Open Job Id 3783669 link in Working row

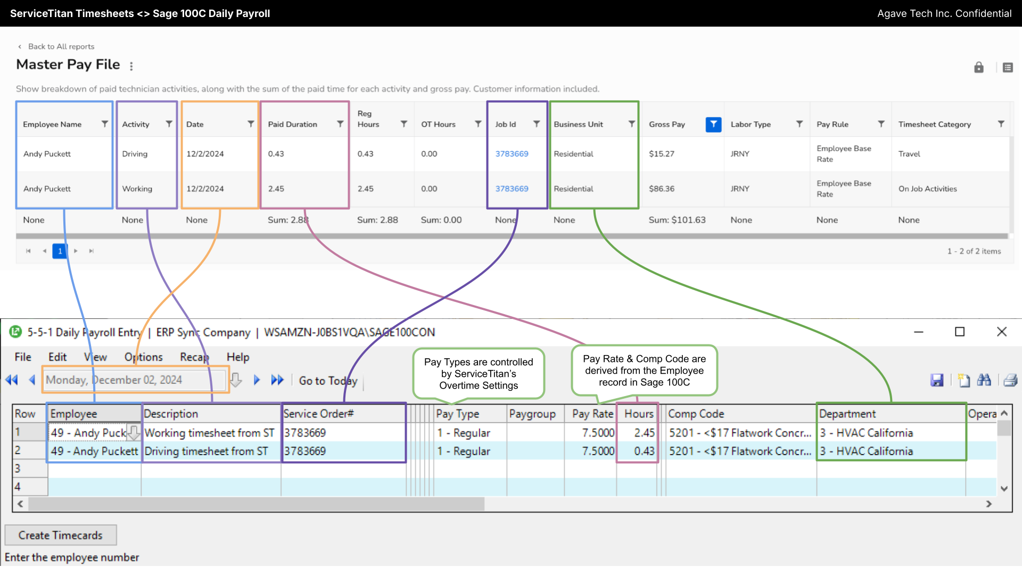click(512, 188)
